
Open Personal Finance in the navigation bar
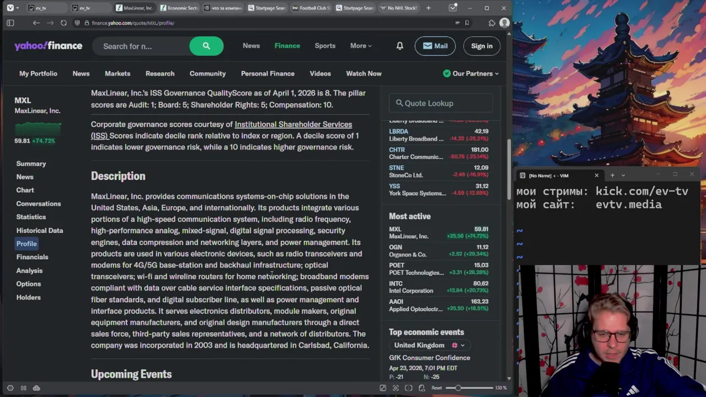[268, 73]
